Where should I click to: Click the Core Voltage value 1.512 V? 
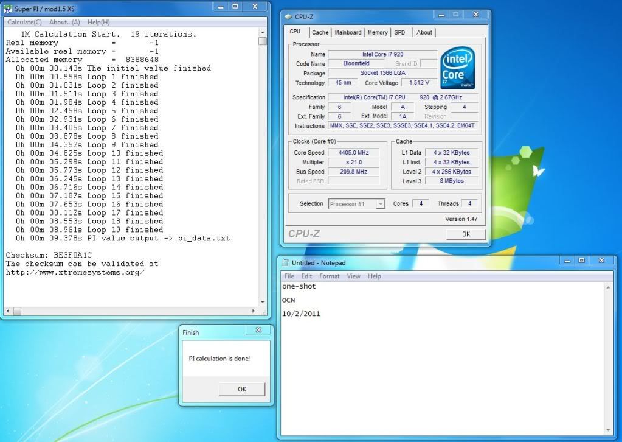[419, 83]
